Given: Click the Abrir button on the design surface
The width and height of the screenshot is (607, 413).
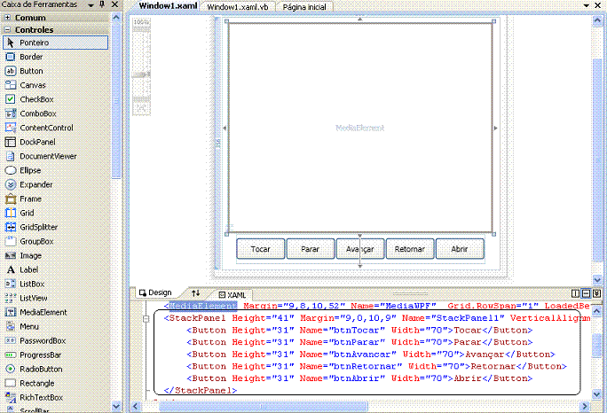Looking at the screenshot, I should 460,249.
